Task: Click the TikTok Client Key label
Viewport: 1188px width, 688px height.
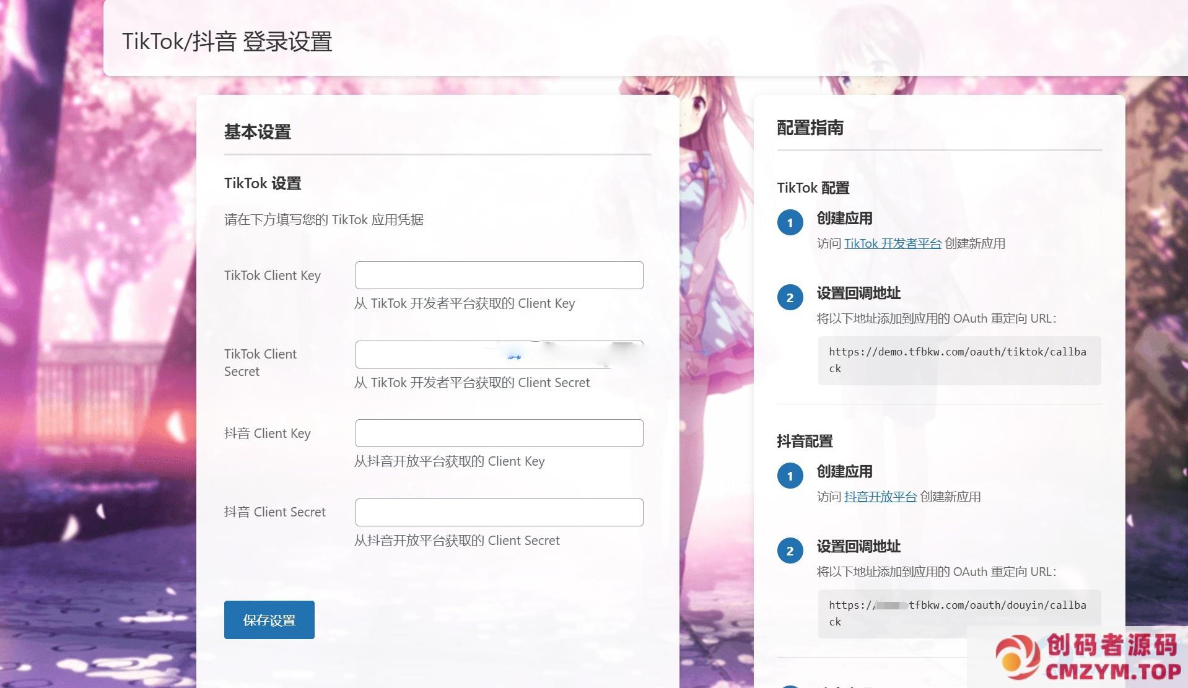Action: coord(272,276)
